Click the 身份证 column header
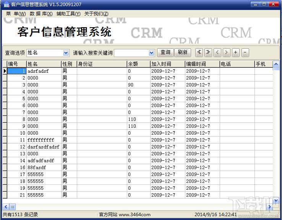Image resolution: width=282 pixels, height=220 pixels. (102, 64)
